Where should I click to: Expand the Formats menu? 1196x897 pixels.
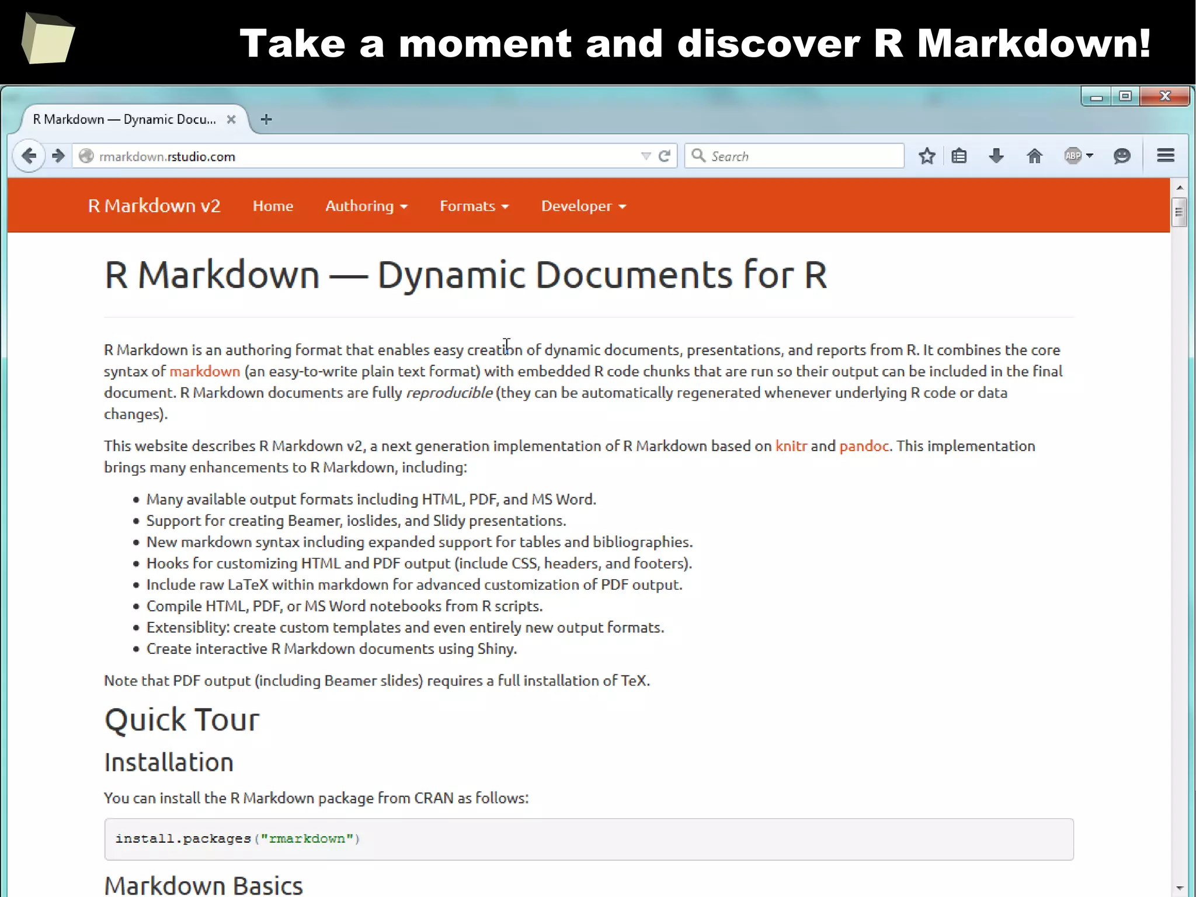pos(474,206)
